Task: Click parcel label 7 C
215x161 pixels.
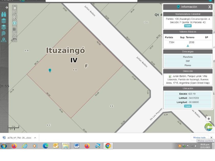Action: click(146, 22)
